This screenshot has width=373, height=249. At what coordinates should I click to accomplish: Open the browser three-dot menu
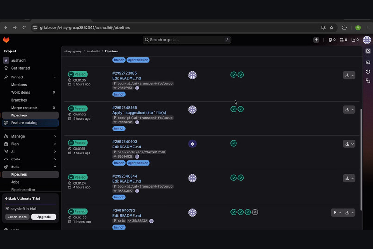pyautogui.click(x=367, y=28)
